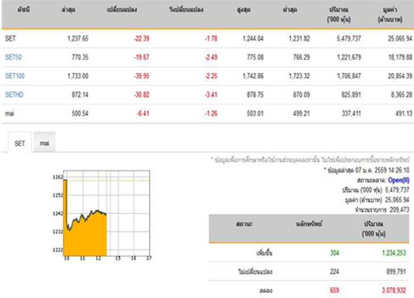Screen dimensions: 414x298
Task: Select SET50 value 18,179.88
Action: [400, 57]
